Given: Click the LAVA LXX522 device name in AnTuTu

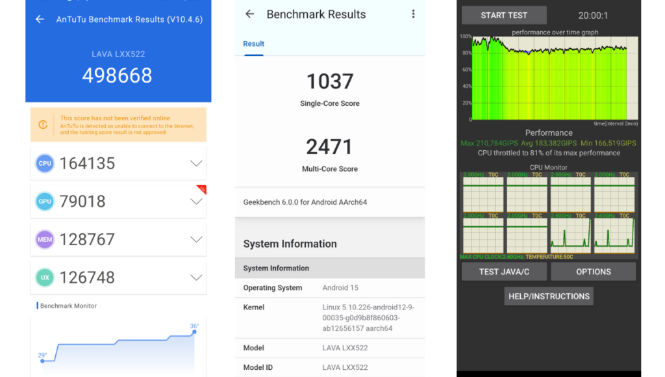Looking at the screenshot, I should [x=118, y=54].
